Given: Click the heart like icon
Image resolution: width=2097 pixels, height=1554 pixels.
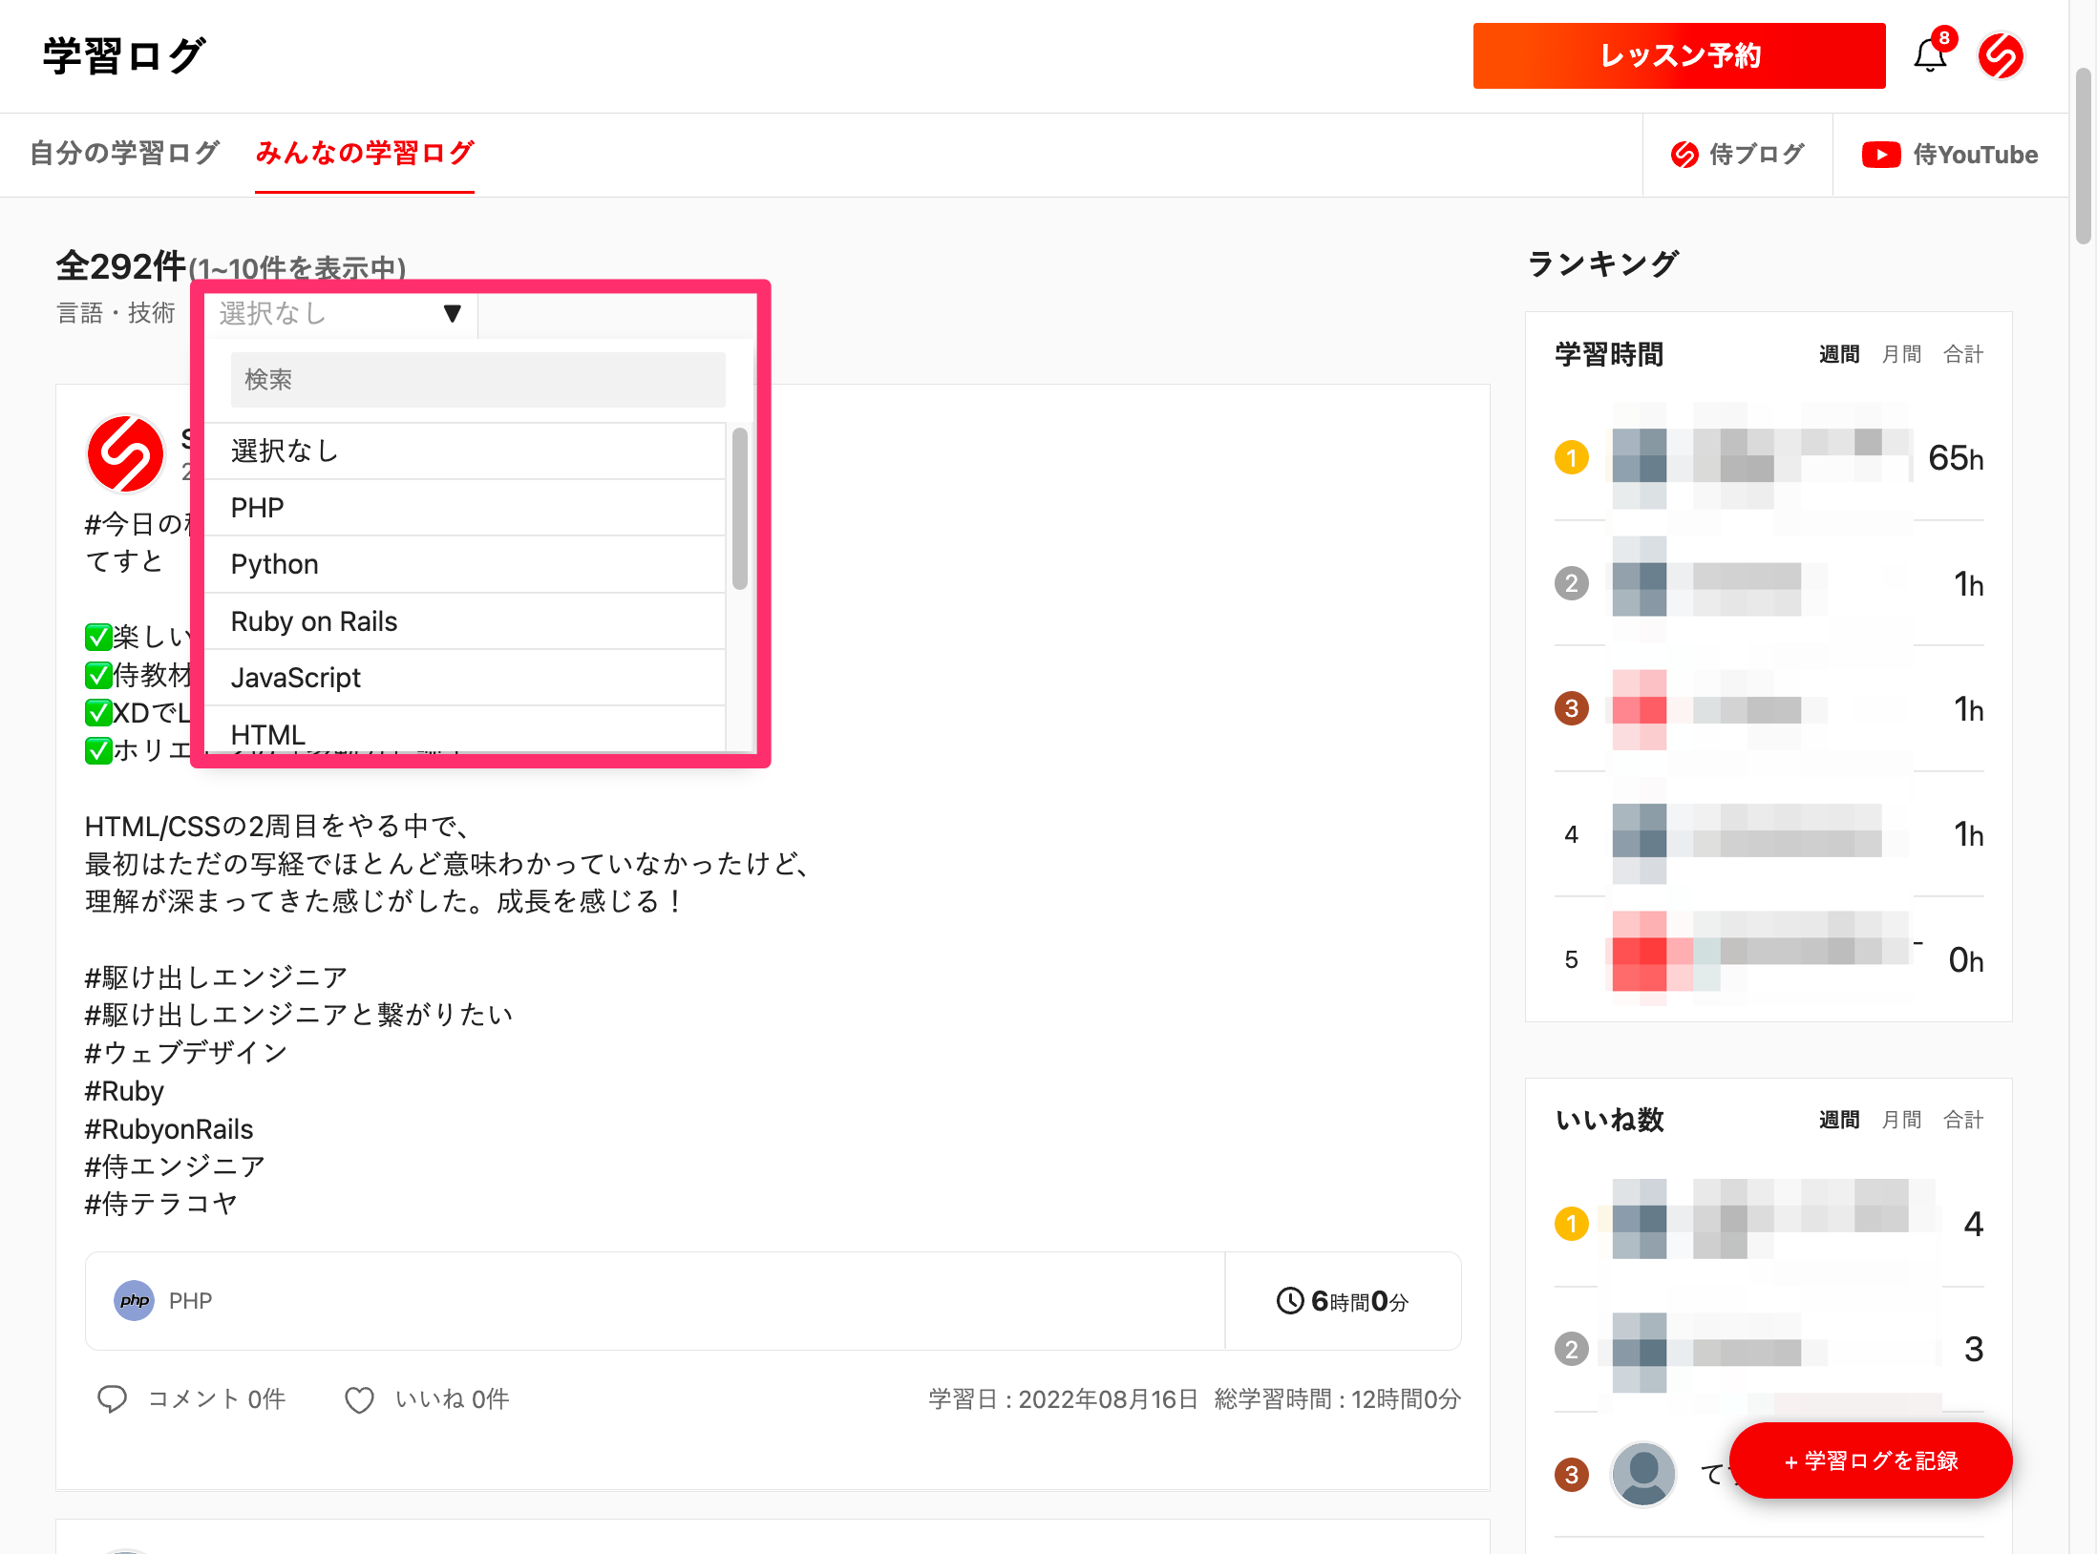Looking at the screenshot, I should pos(359,1400).
